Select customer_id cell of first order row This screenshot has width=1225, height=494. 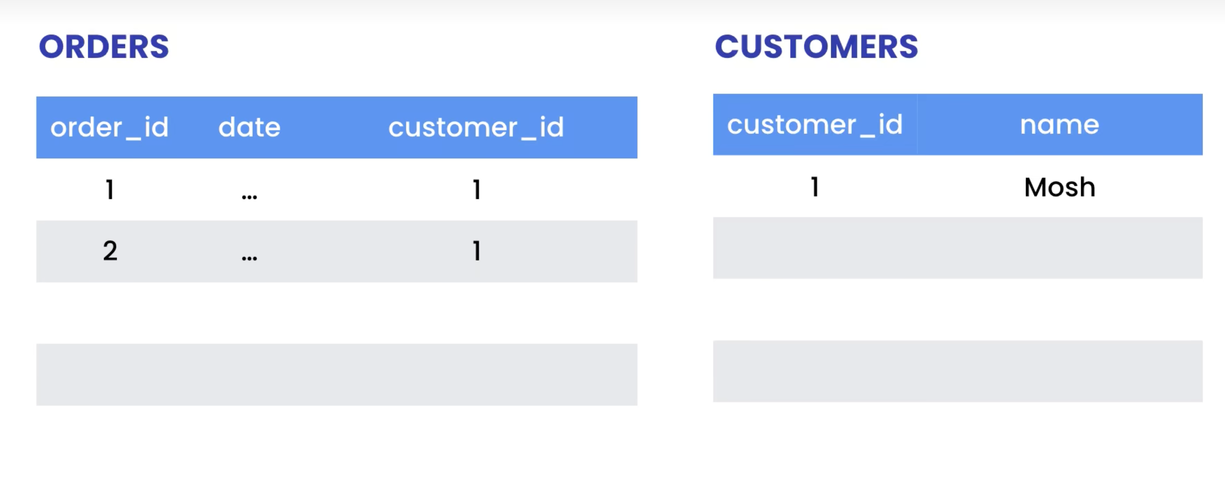pyautogui.click(x=477, y=190)
